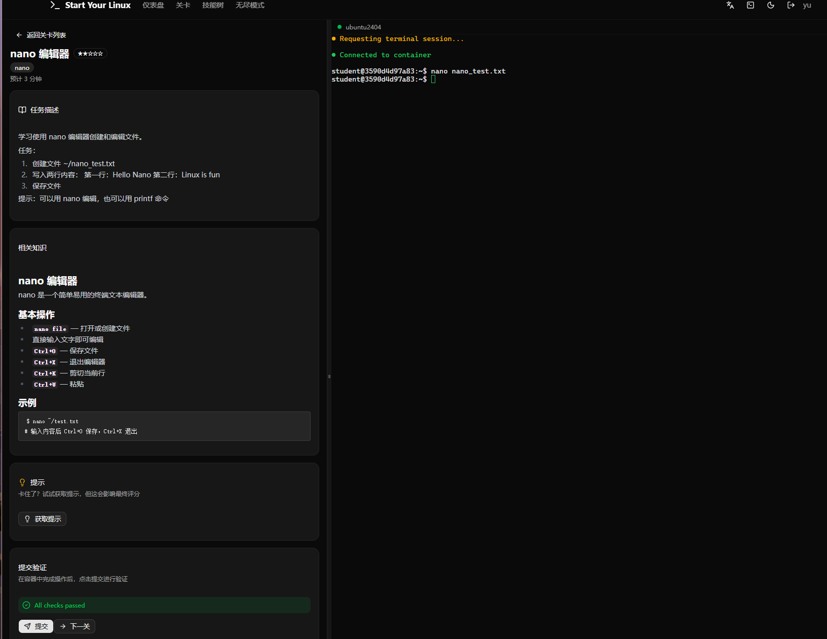Select the step 保存文件 in the task list

pyautogui.click(x=47, y=186)
